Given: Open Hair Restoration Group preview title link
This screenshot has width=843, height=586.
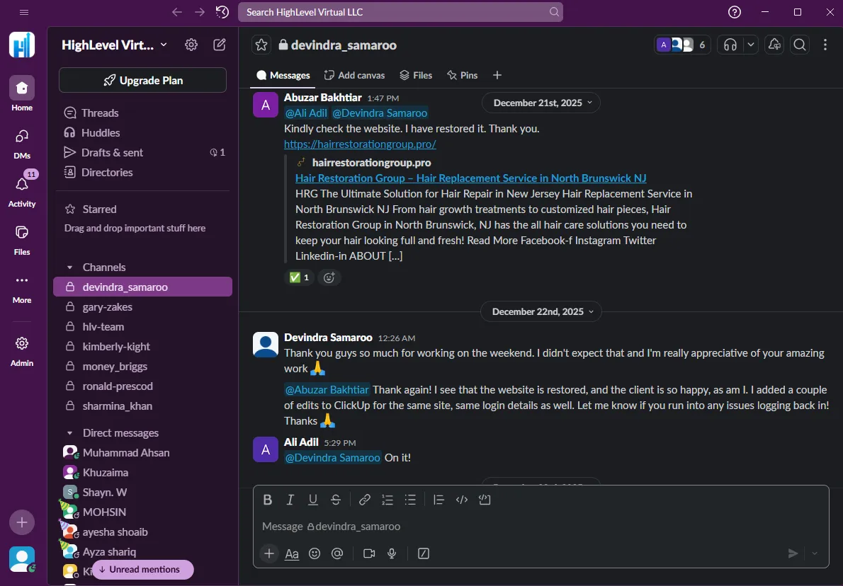Looking at the screenshot, I should (470, 178).
